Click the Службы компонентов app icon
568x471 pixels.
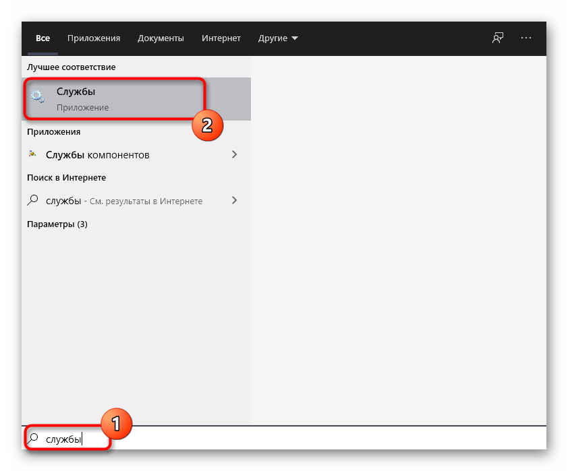[32, 154]
